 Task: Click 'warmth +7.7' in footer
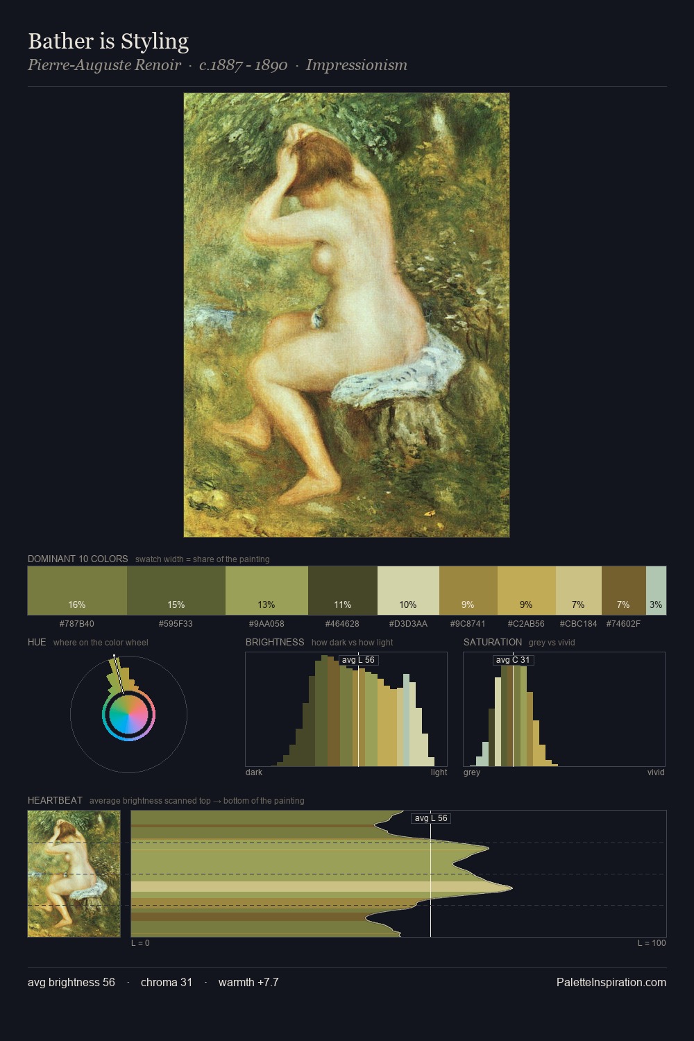pos(248,982)
